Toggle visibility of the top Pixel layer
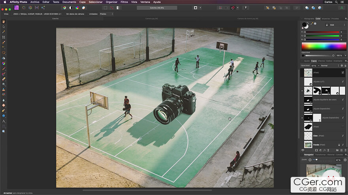The image size is (348, 195). [343, 72]
